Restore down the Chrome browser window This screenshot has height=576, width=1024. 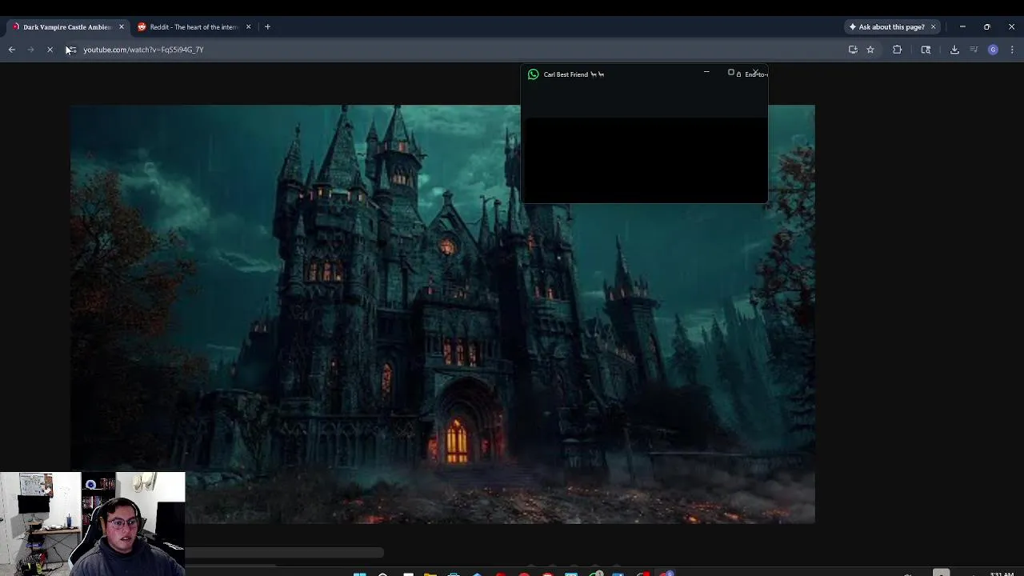tap(986, 26)
